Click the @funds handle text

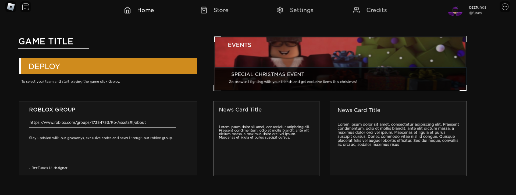[x=475, y=13]
